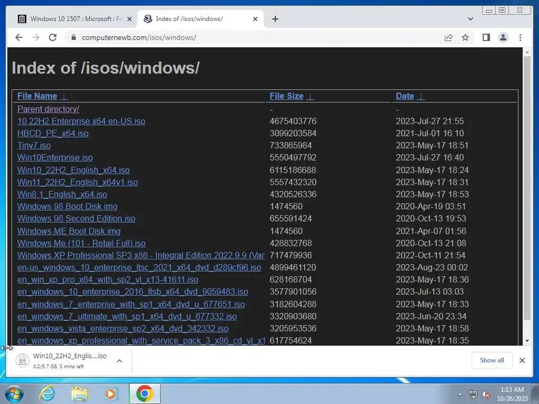The height and width of the screenshot is (404, 539).
Task: Select the Index of /isos/windows/ tab
Action: 201,19
